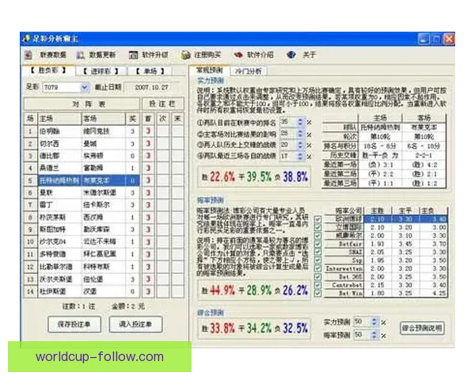Select highlighted match row 5
Screen dimensions: 475x380
(x=82, y=180)
